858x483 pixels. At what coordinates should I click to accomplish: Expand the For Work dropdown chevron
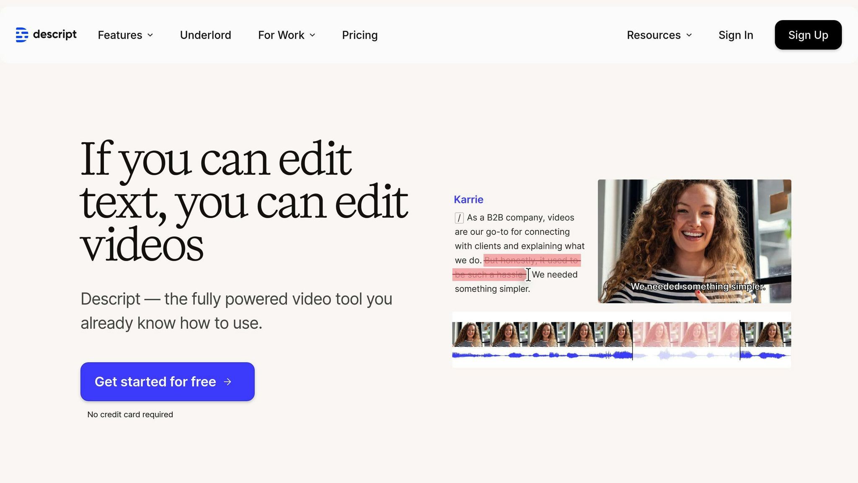pyautogui.click(x=313, y=35)
